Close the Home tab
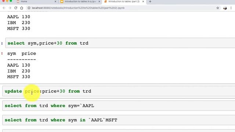Screen dimensions: 235x132 [55, 1]
